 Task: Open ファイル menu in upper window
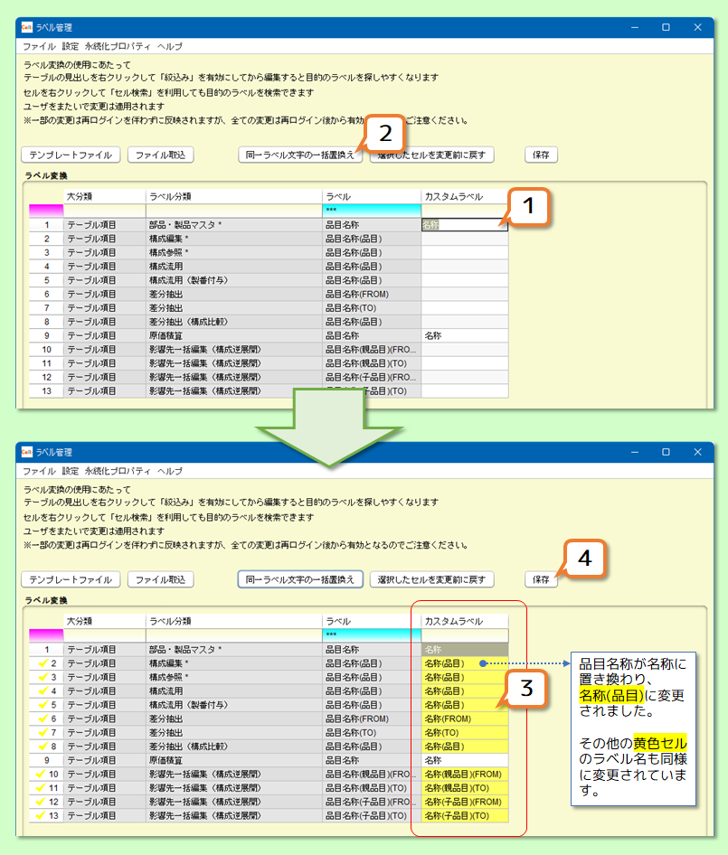click(39, 46)
